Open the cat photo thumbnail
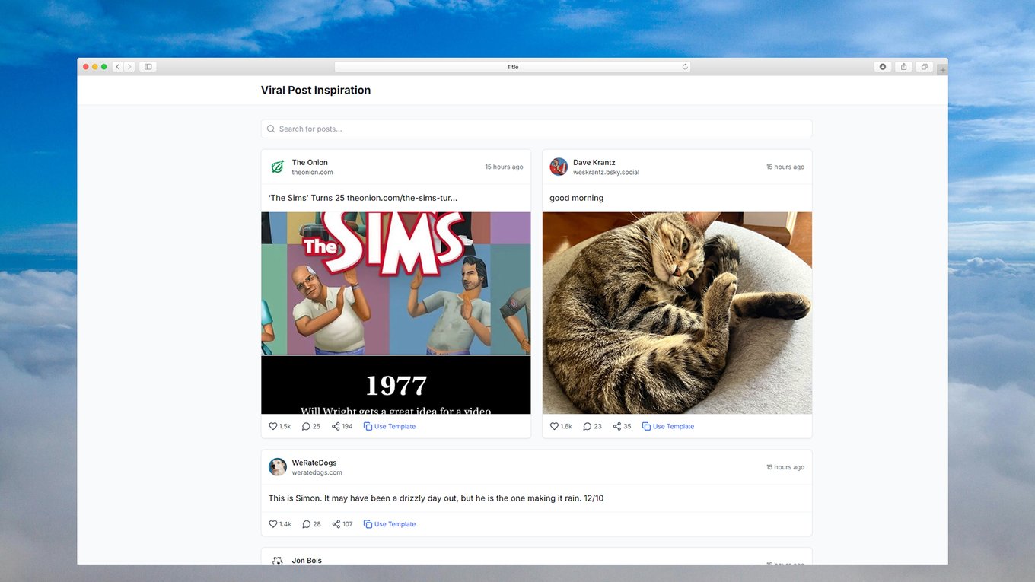The width and height of the screenshot is (1035, 582). click(677, 313)
